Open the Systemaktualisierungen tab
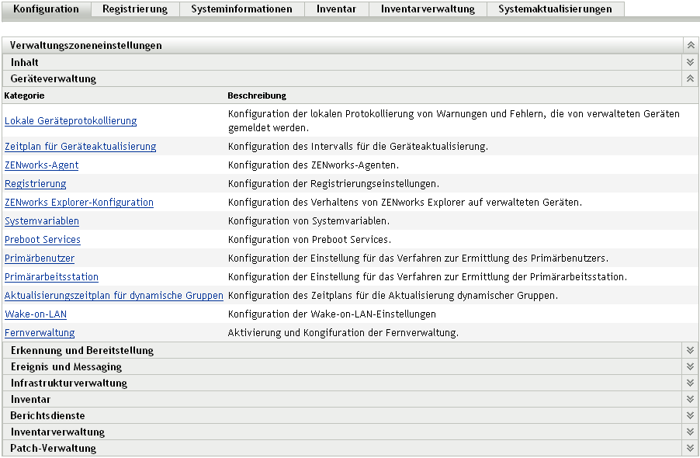 556,9
